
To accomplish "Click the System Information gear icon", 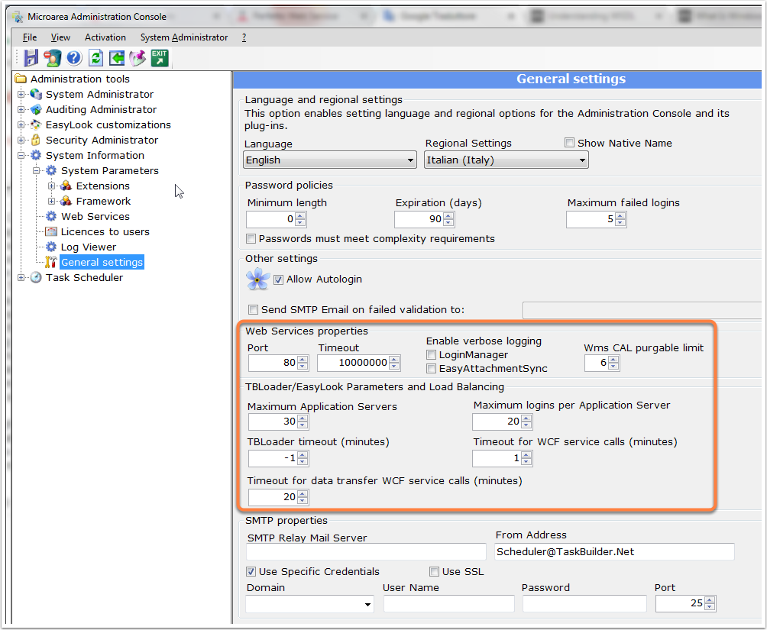I will 36,155.
